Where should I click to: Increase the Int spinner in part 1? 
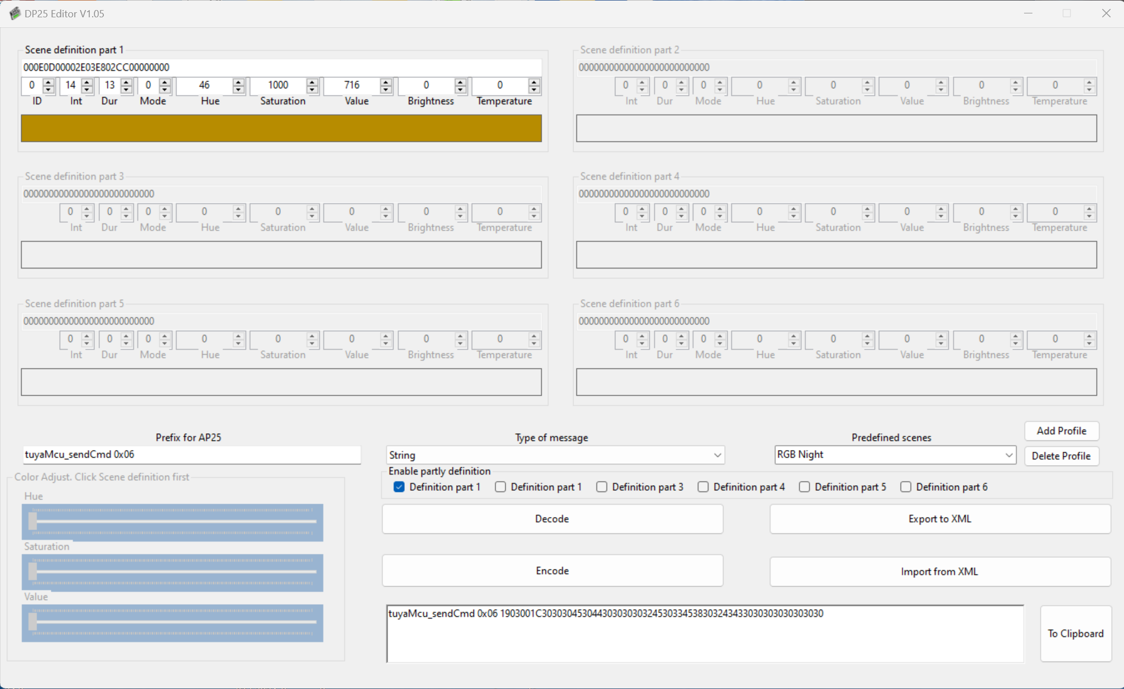tap(87, 82)
